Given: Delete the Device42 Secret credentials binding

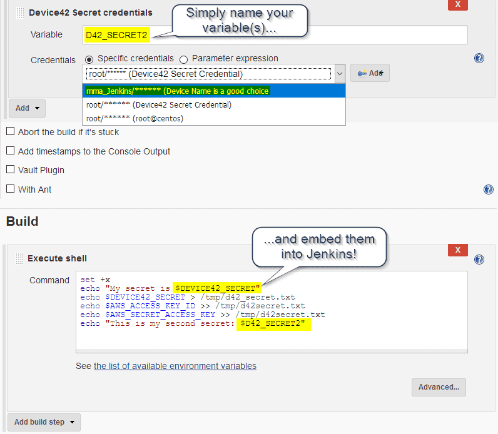Looking at the screenshot, I should point(458,5).
